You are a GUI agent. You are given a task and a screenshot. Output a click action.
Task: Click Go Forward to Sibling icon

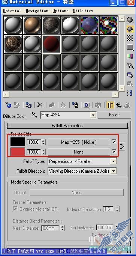pos(127,105)
